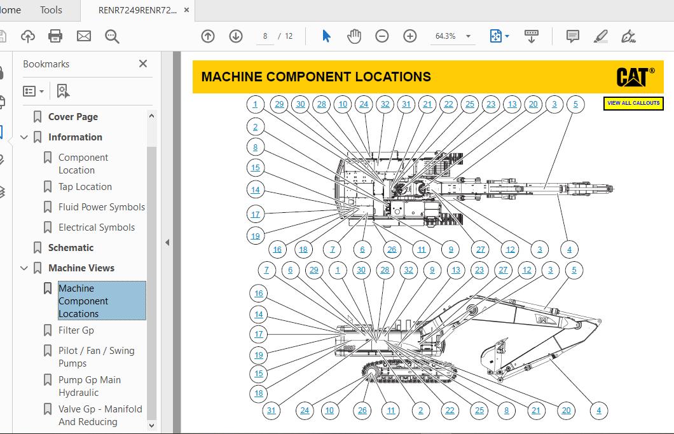Open the find text magnifier tool
Image resolution: width=674 pixels, height=434 pixels.
point(112,36)
